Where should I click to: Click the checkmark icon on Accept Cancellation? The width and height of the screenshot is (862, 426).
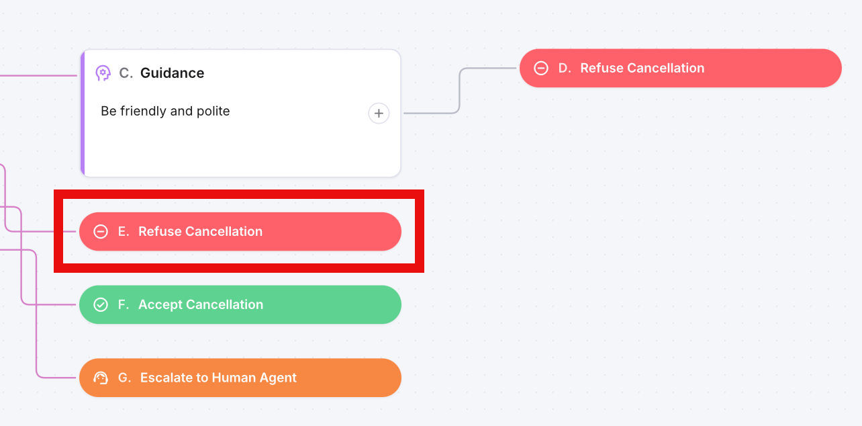click(101, 305)
